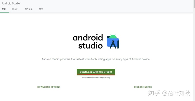
Task: Click the Android Studio compass logo icon
Action: click(113, 41)
